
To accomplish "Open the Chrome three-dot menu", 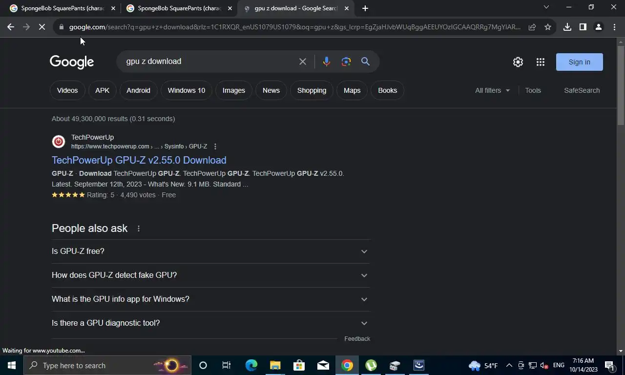I will (614, 27).
